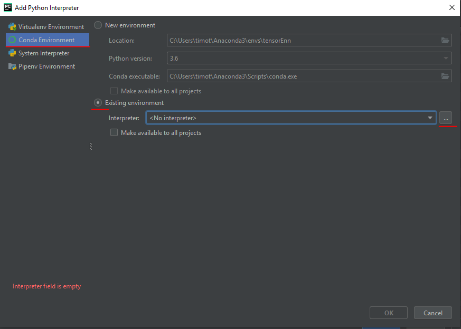
Task: Tick the greyed Make available checkbox under Conda executable
Action: click(x=114, y=91)
